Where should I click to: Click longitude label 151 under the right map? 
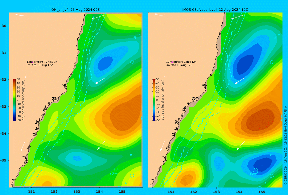click(x=171, y=192)
